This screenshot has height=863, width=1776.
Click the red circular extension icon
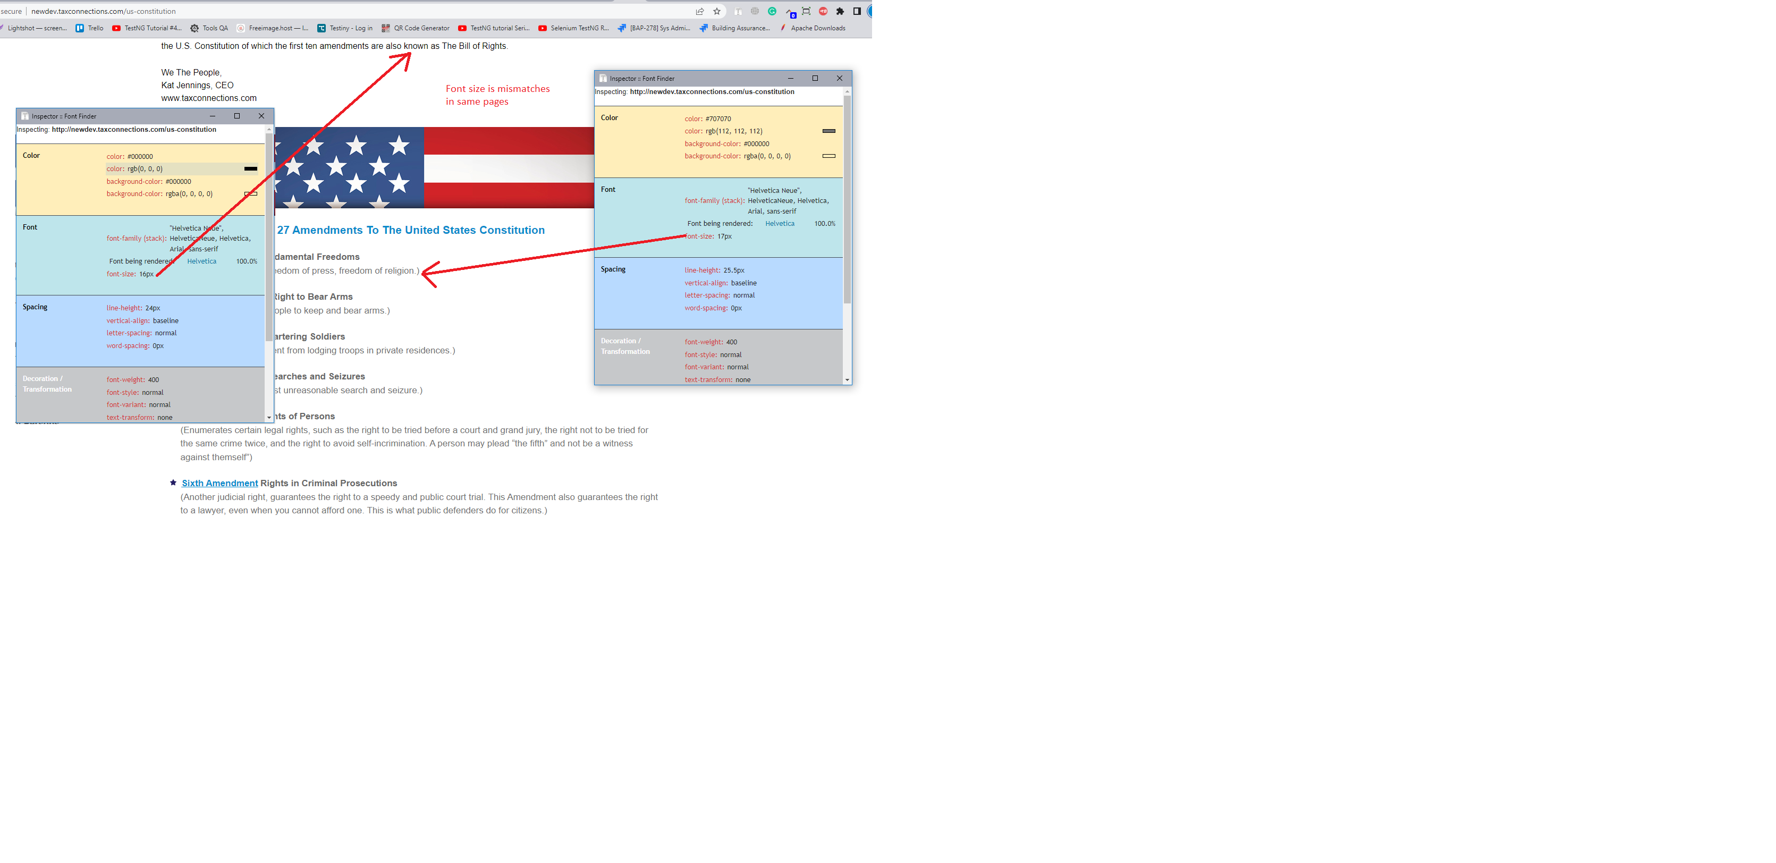point(823,11)
